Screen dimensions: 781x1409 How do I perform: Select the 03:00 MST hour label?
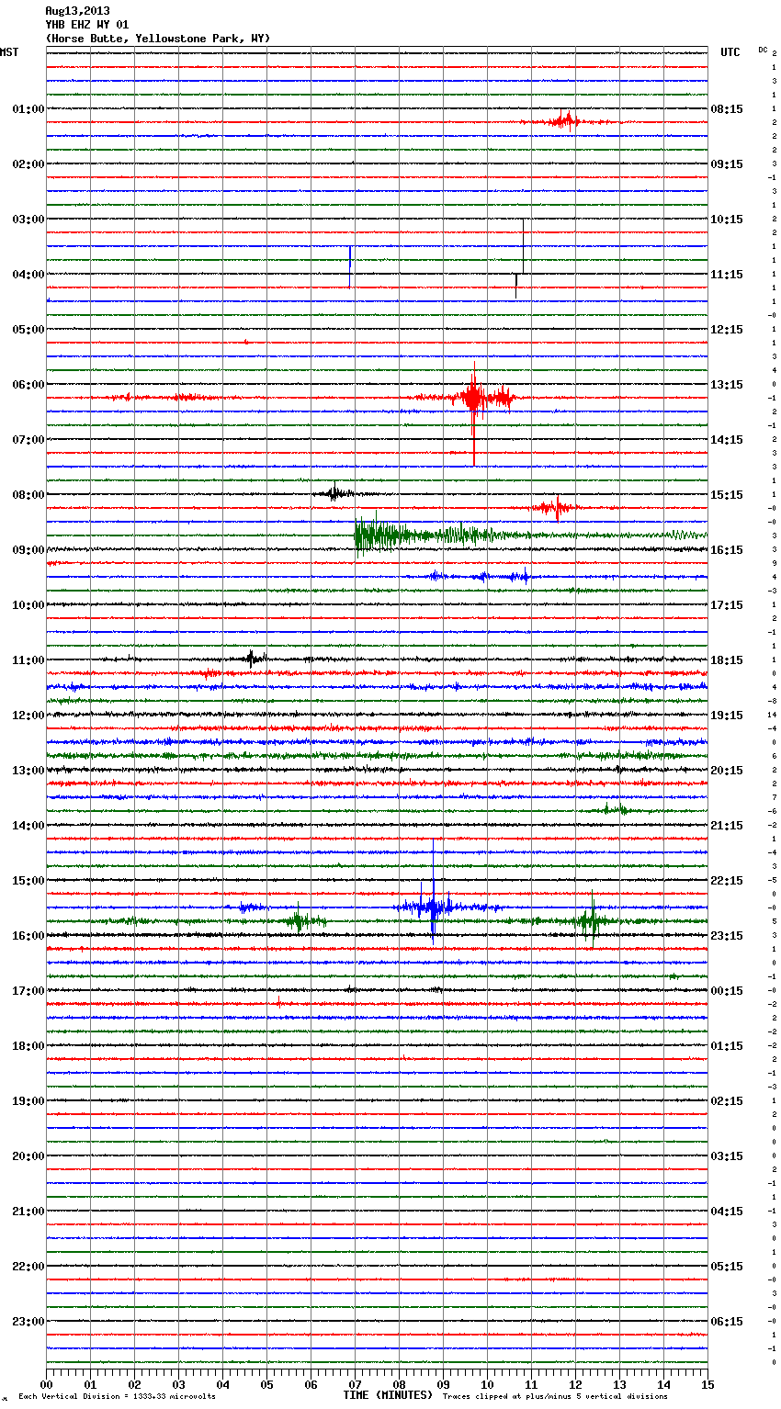pyautogui.click(x=28, y=220)
